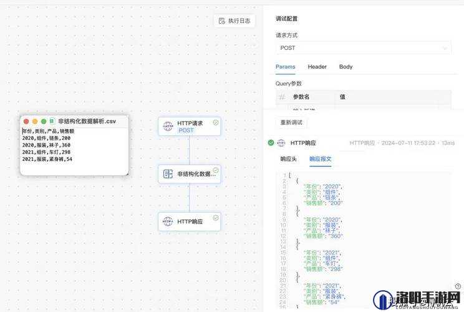Select the 响应头 response header tab
This screenshot has height=312, width=464.
[288, 159]
